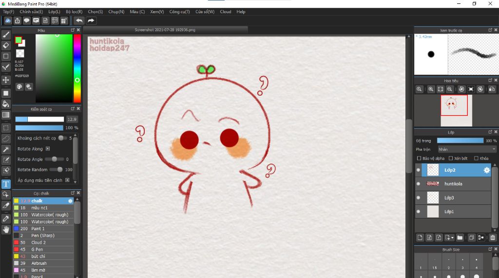Image resolution: width=499 pixels, height=278 pixels.
Task: Enable Khóa layer checkbox
Action: tap(476, 159)
